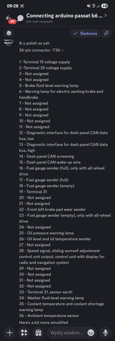The image size is (115, 341).
Task: Tap the 99 unread mentions badge
Action: [x=12, y=22]
